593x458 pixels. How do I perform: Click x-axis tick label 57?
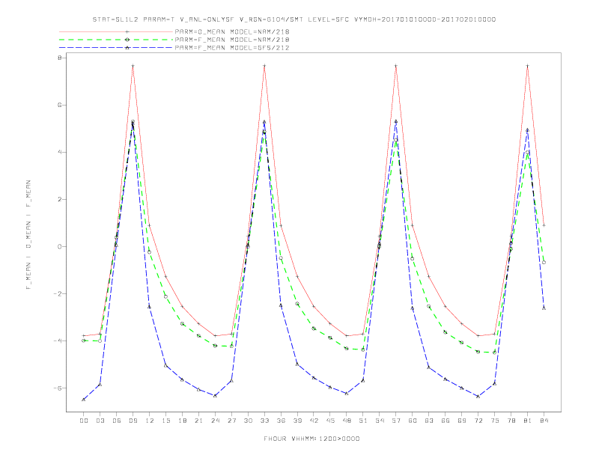point(396,421)
